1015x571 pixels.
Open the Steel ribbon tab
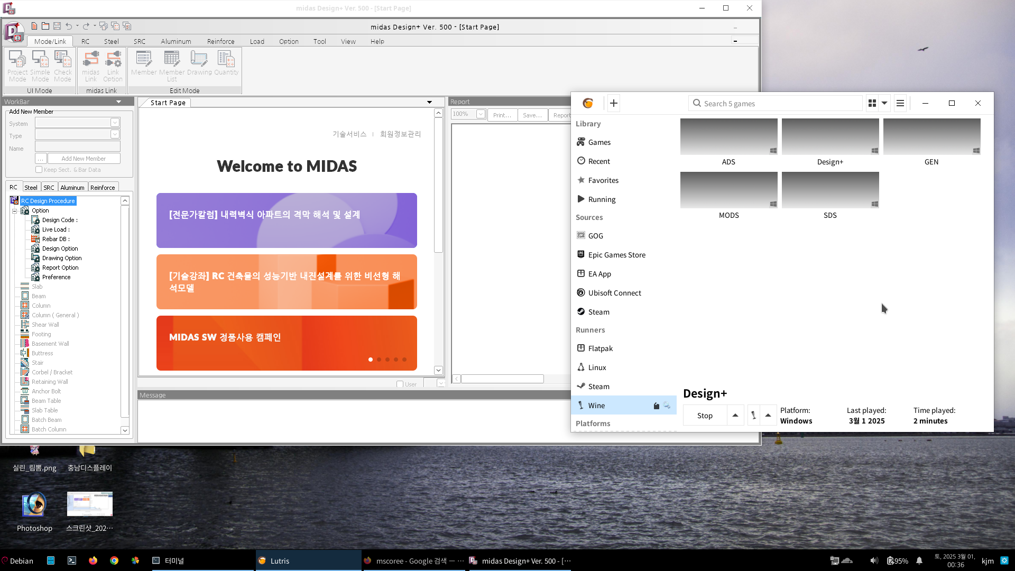[x=111, y=41]
